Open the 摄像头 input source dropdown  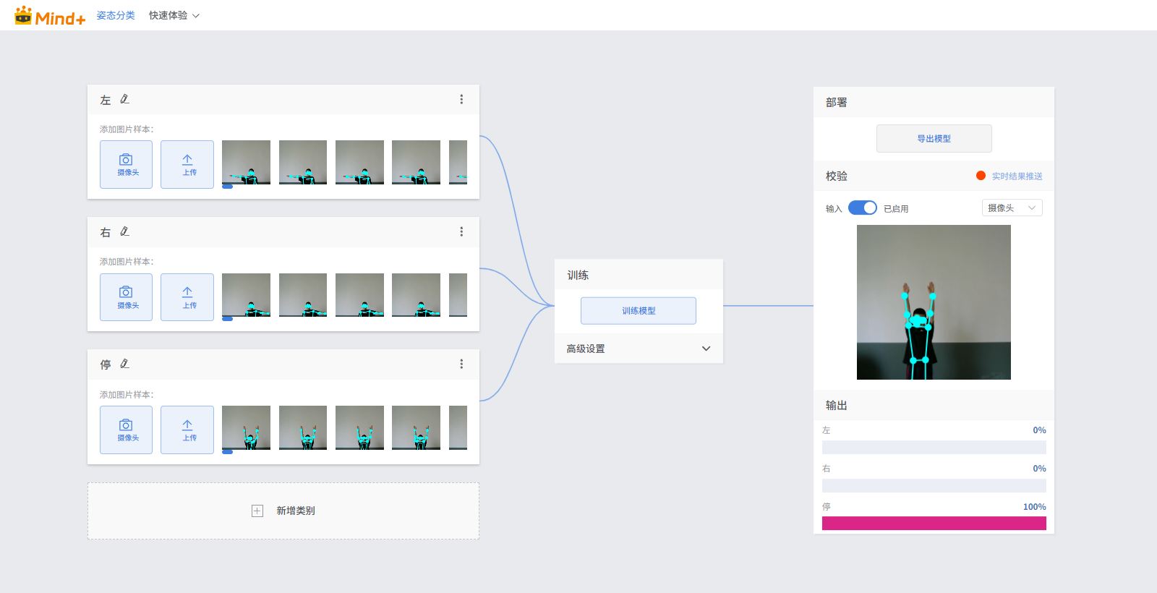click(x=1012, y=208)
